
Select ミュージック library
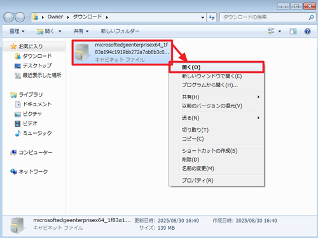coord(38,133)
